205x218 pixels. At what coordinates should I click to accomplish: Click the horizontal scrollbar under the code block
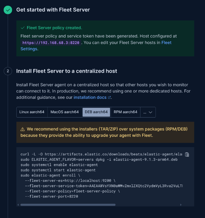[68, 205]
